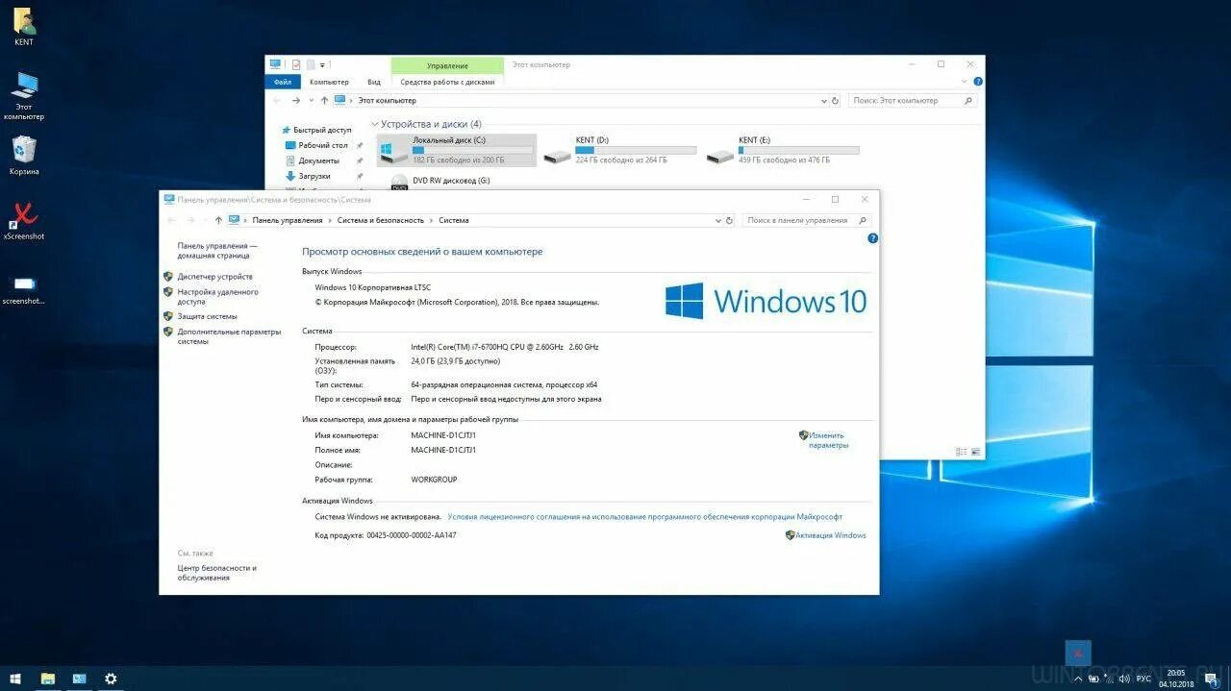The image size is (1231, 691).
Task: Launch the xScreenshot desktop shortcut
Action: pyautogui.click(x=24, y=220)
